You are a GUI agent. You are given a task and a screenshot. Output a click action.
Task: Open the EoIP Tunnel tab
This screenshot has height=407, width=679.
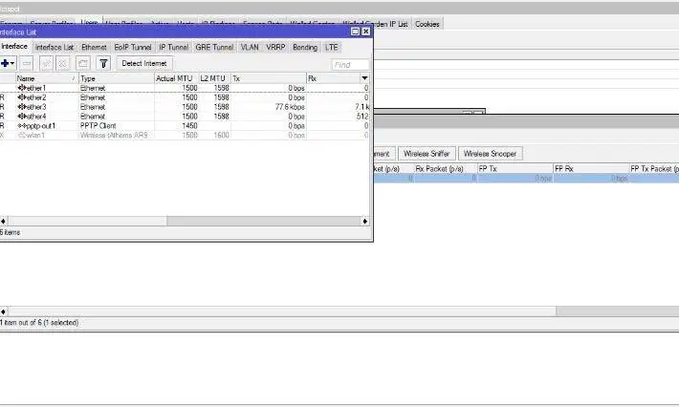(133, 47)
